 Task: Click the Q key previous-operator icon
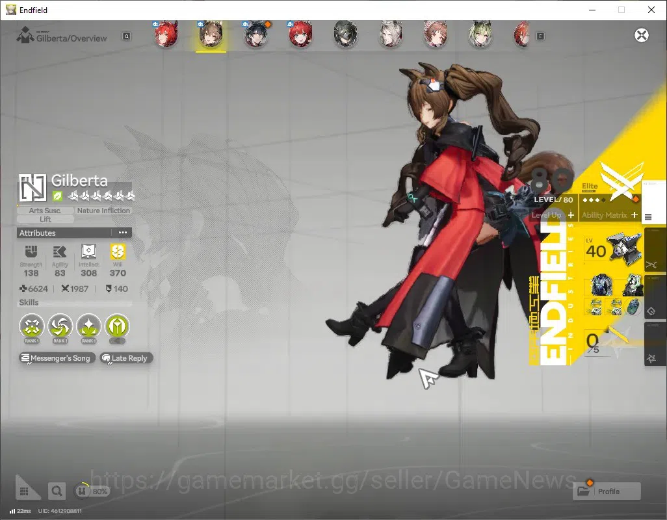(126, 36)
